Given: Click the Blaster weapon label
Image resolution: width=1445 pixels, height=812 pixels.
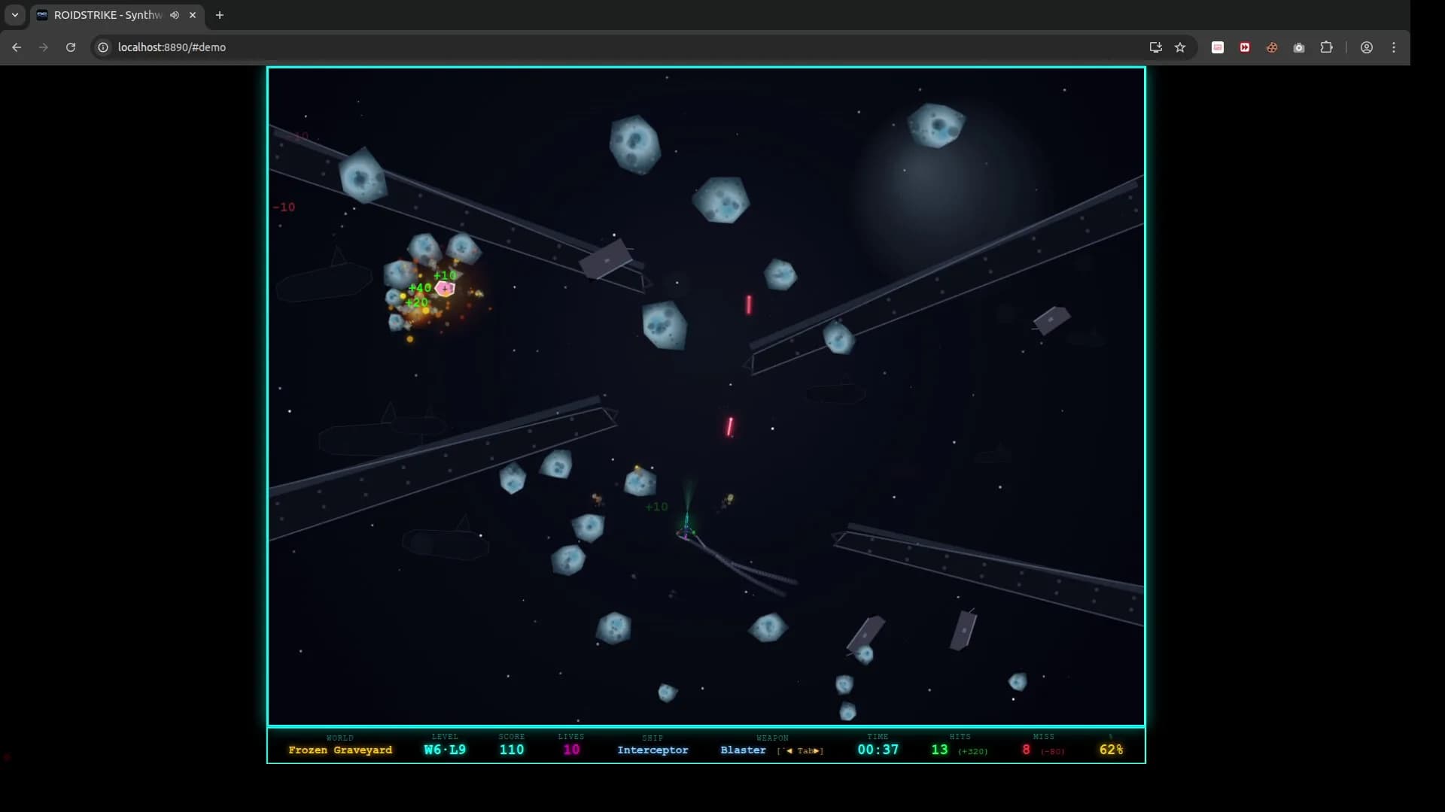Looking at the screenshot, I should 743,750.
